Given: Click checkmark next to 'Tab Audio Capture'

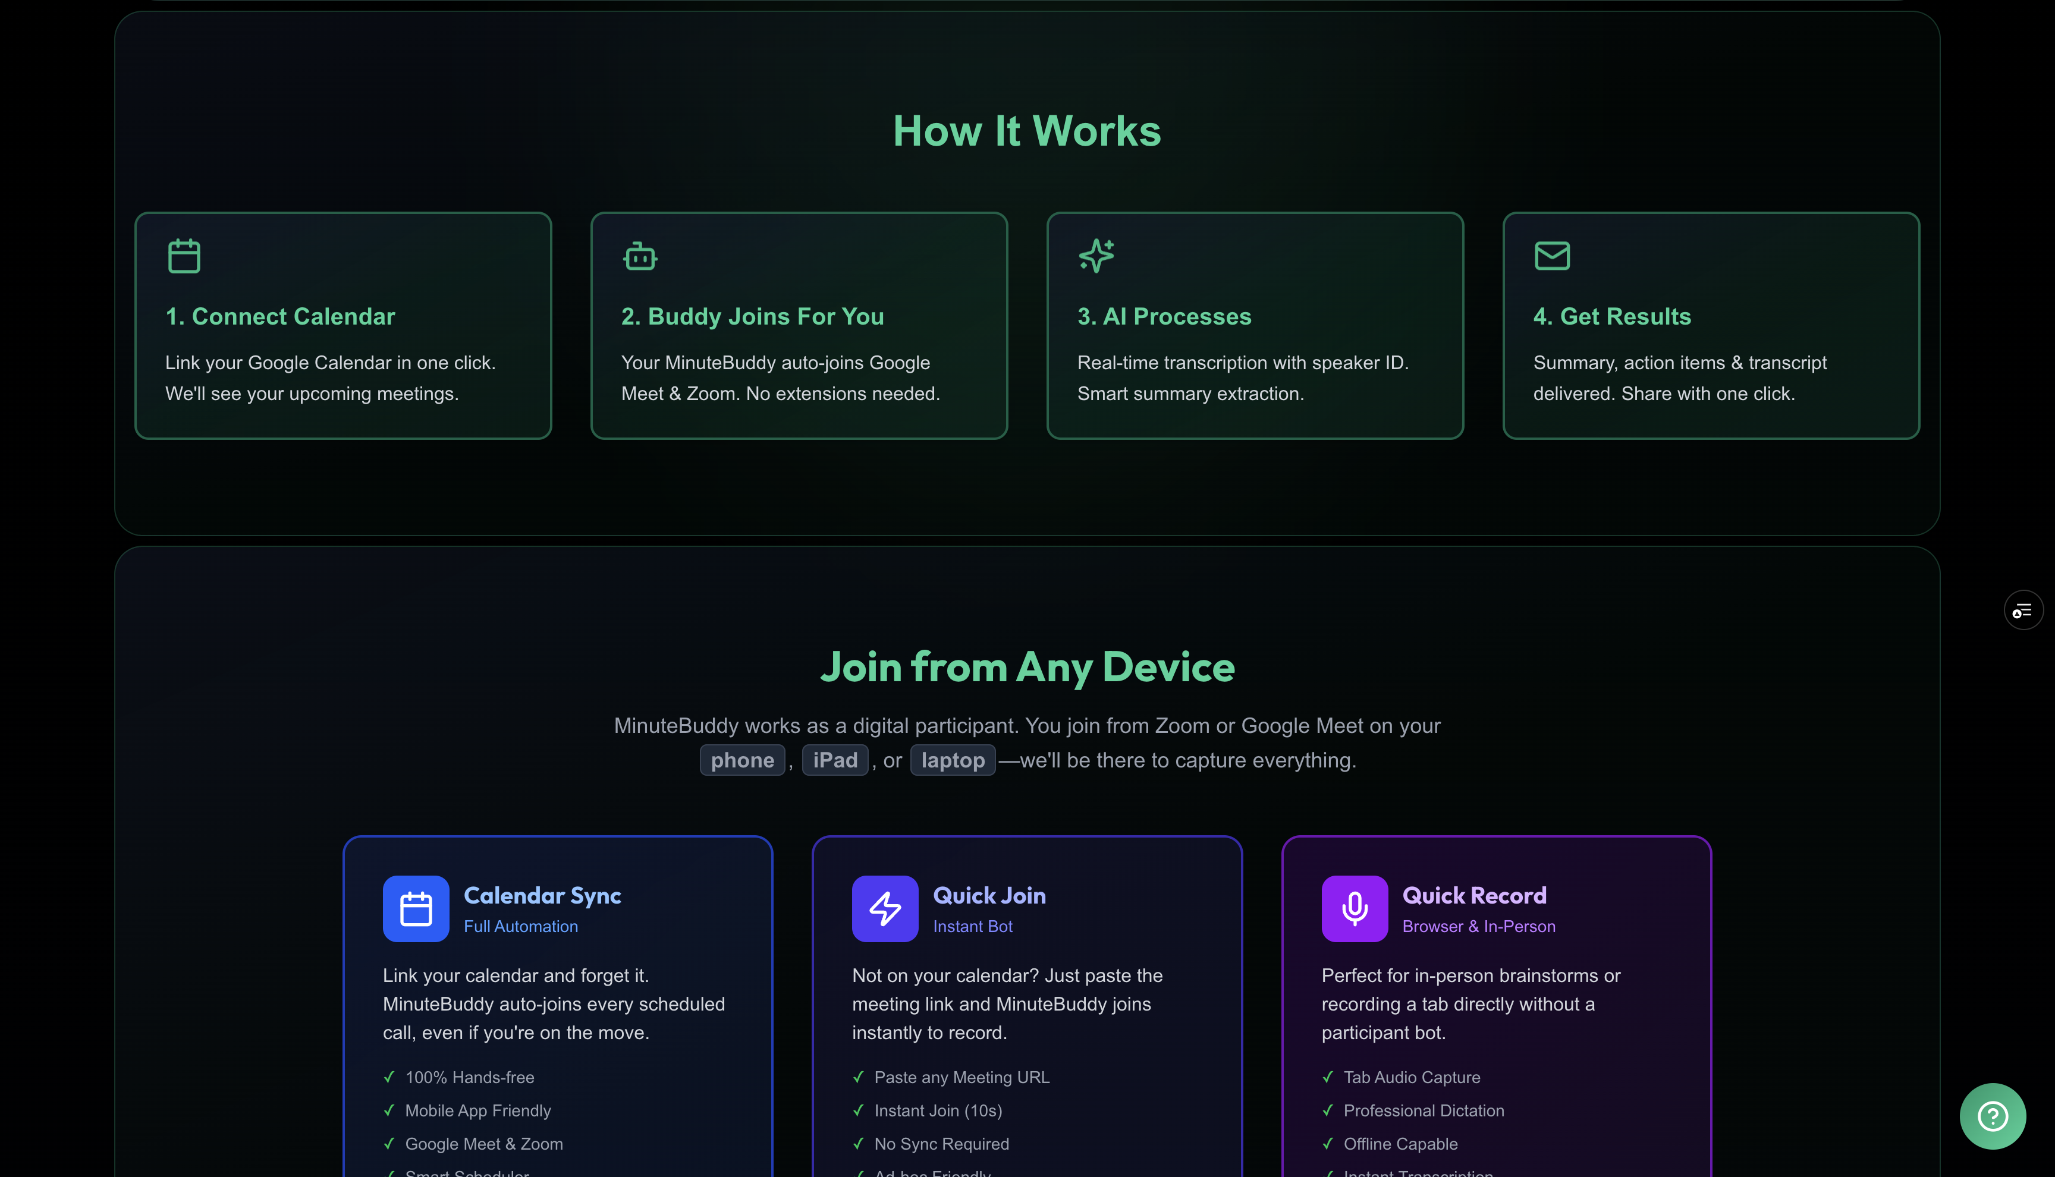Looking at the screenshot, I should click(1327, 1078).
